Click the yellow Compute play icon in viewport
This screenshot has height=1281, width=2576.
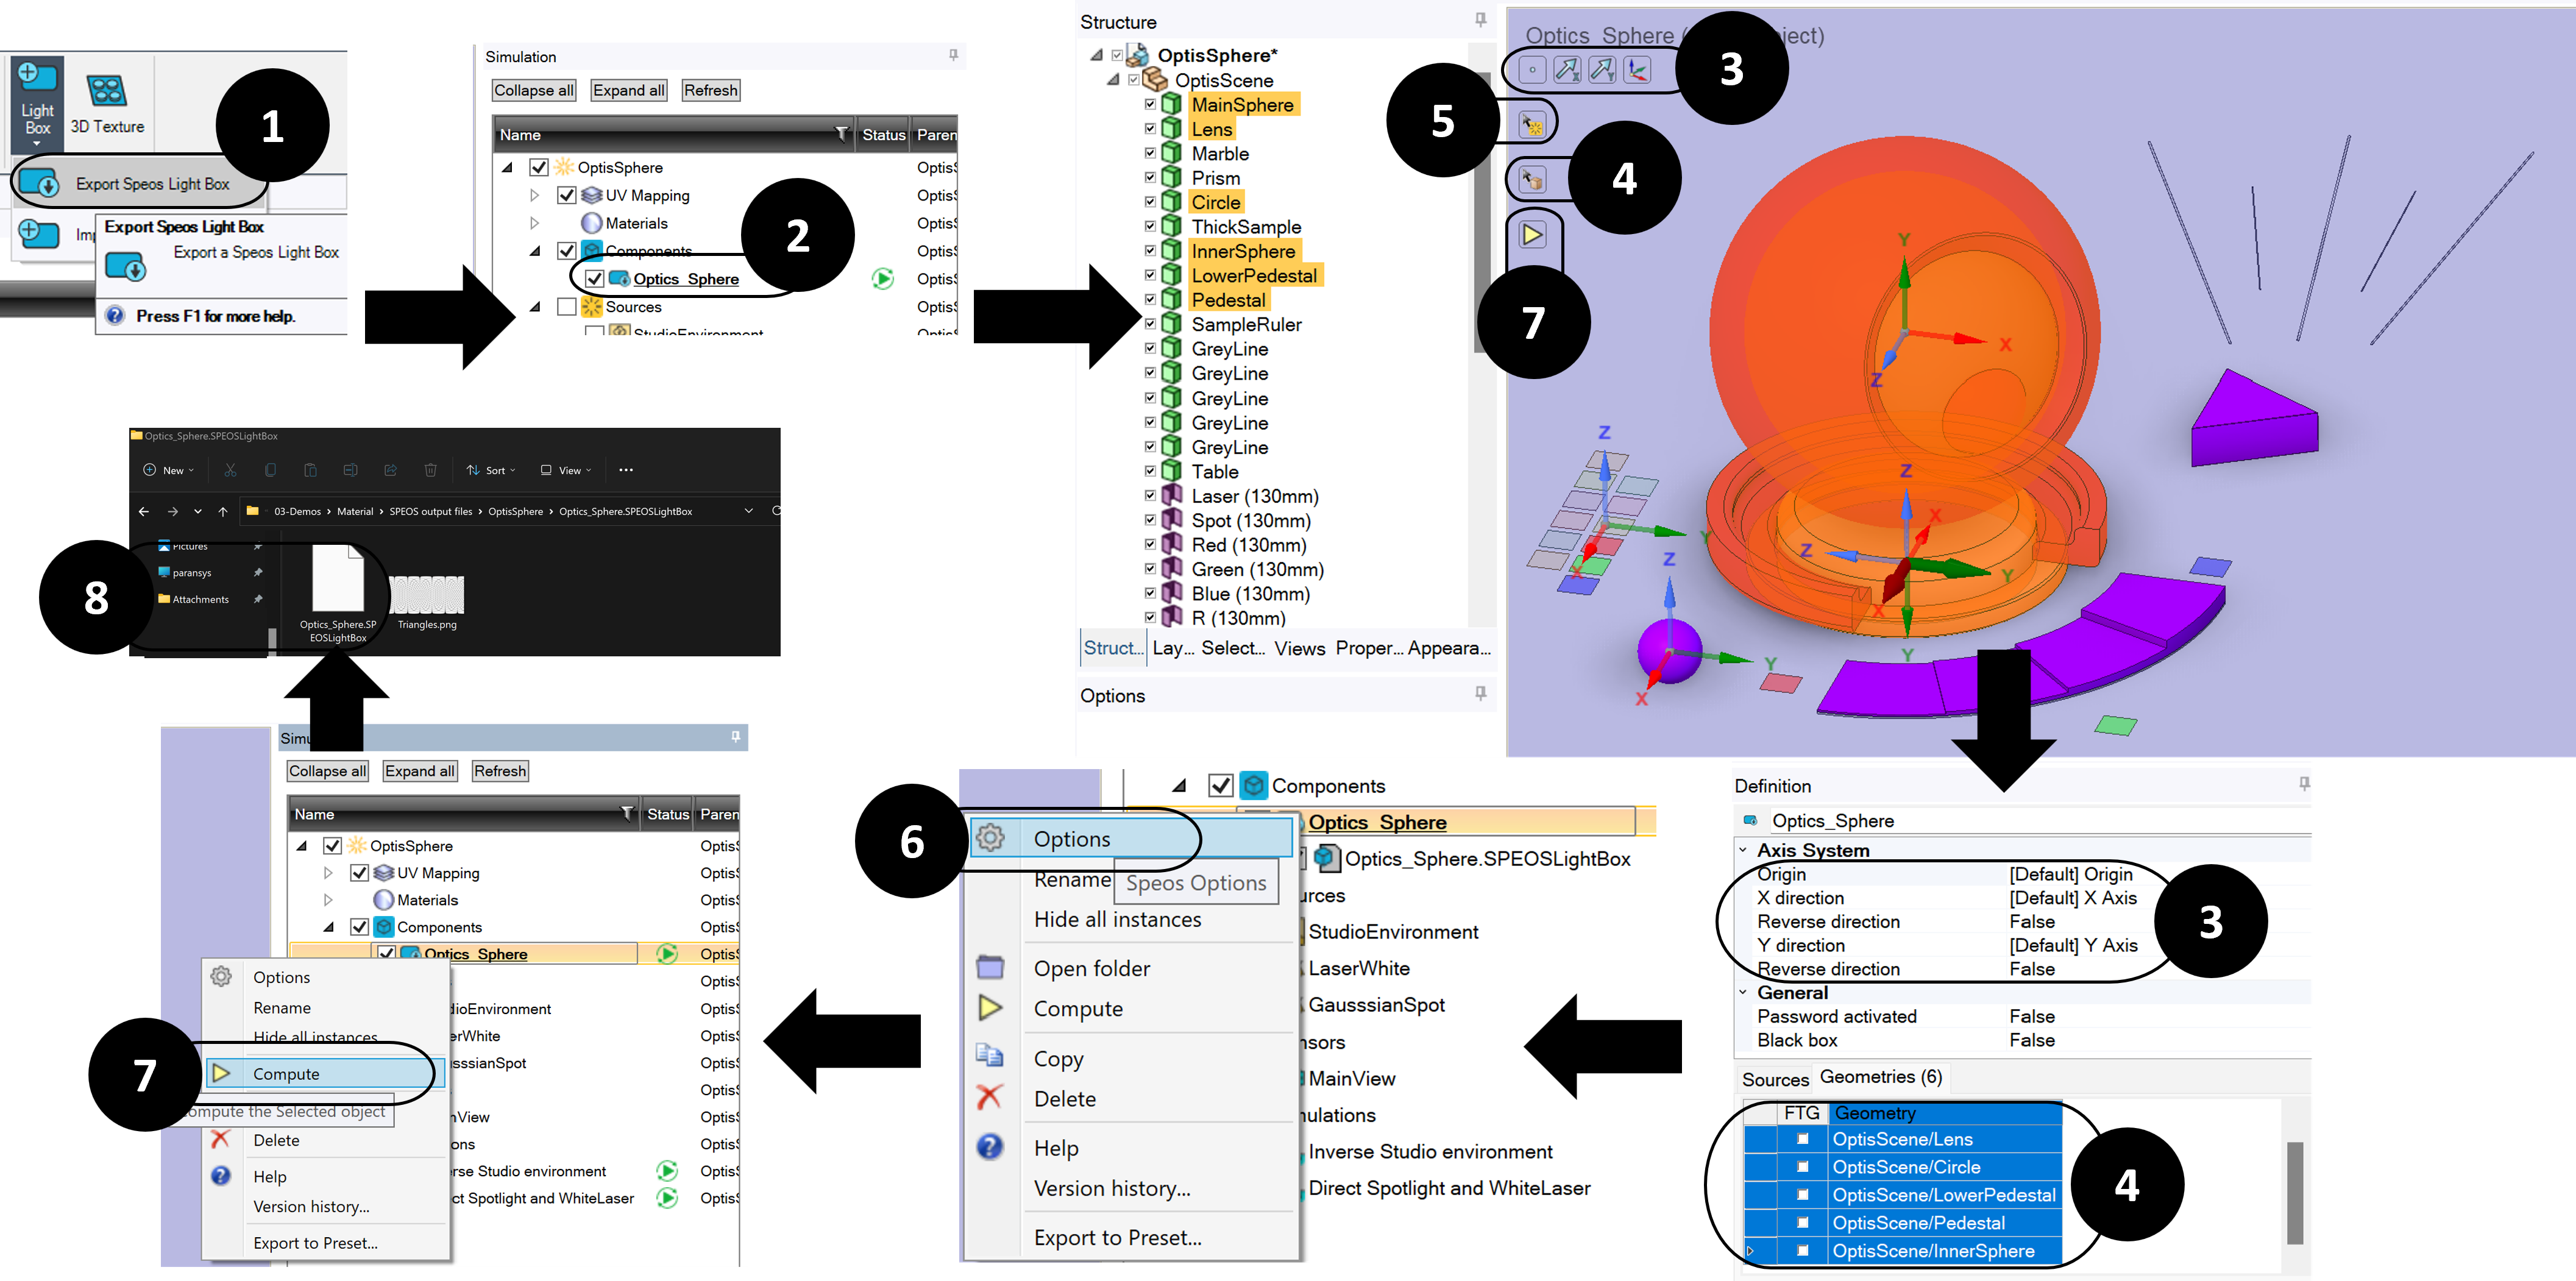pyautogui.click(x=1532, y=235)
